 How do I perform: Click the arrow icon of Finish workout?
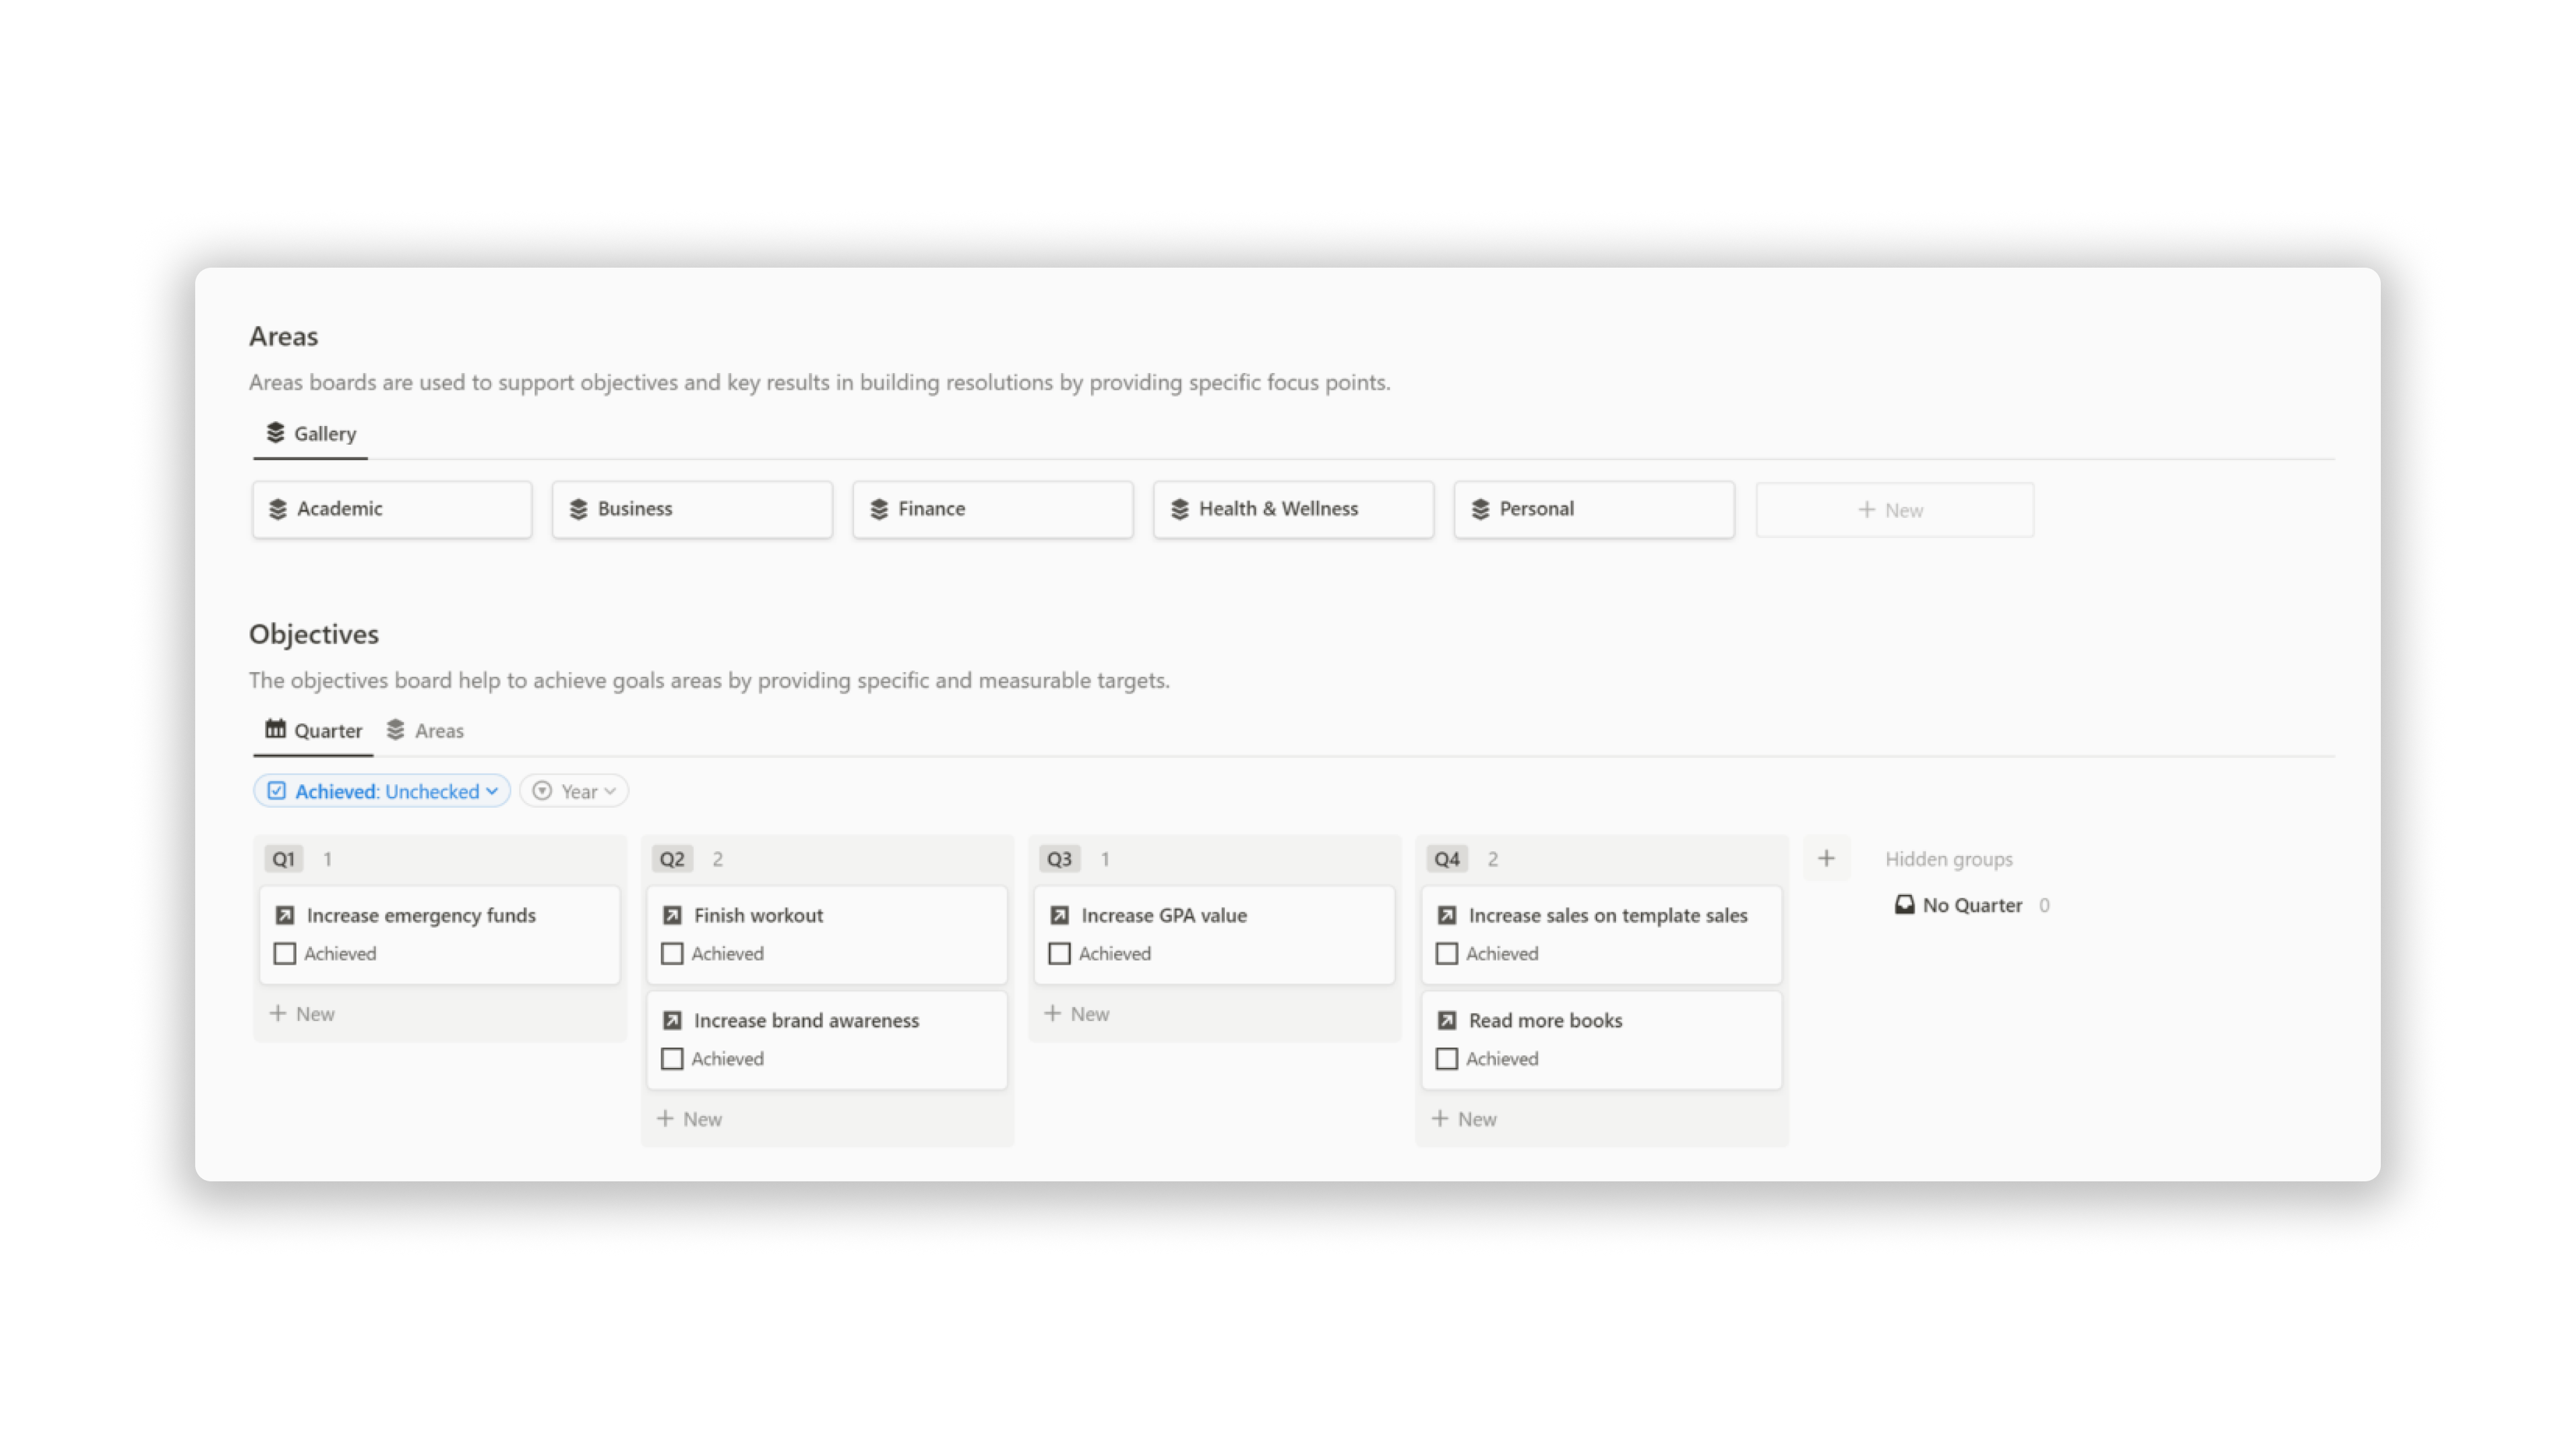[x=672, y=915]
